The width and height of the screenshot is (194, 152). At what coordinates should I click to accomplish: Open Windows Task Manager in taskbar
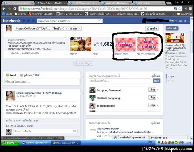click(35, 143)
